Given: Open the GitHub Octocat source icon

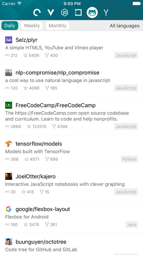Looking at the screenshot, I should click(x=92, y=12).
